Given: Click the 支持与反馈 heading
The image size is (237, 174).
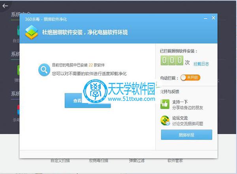Looking at the screenshot, I should (x=169, y=92).
